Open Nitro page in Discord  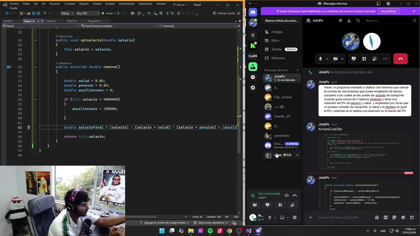click(x=282, y=41)
